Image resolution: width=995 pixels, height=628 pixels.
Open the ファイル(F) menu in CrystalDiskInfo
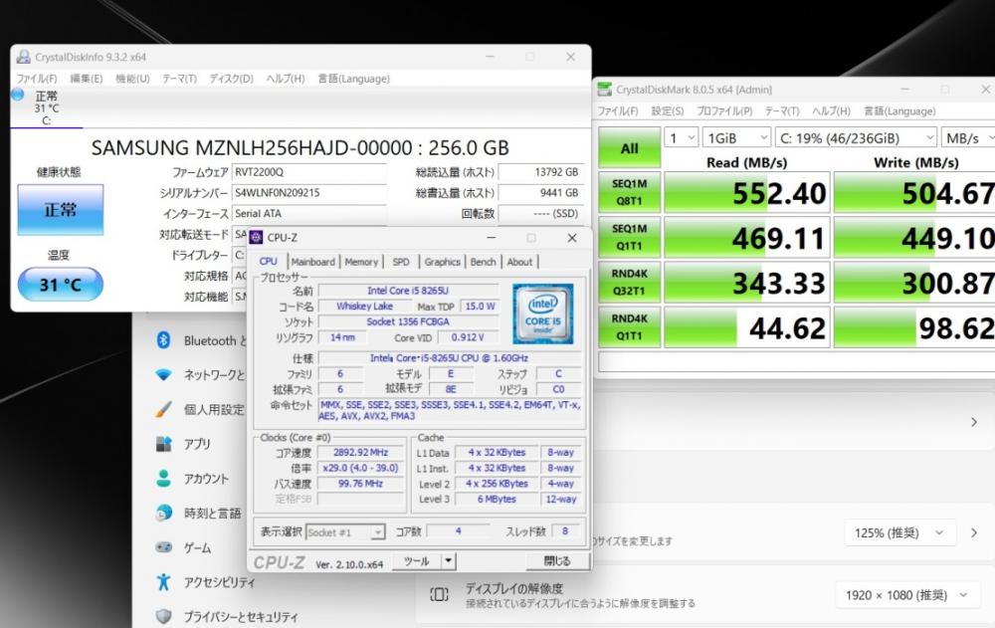pos(37,79)
